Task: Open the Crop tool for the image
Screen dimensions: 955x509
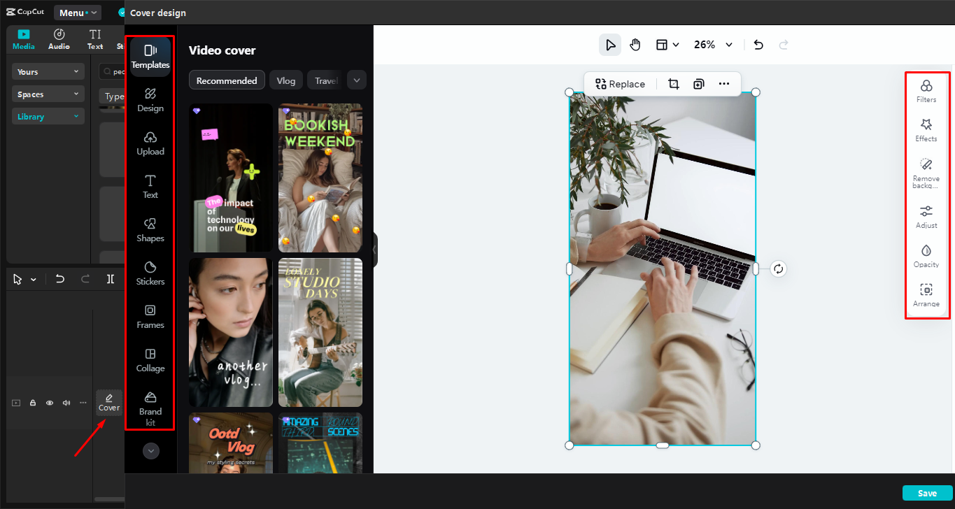Action: [673, 83]
